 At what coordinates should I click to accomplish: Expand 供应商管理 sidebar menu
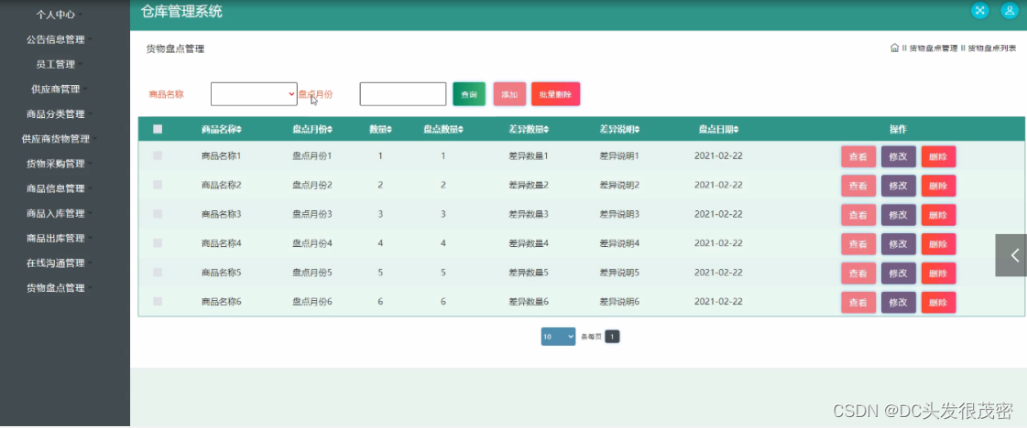[x=56, y=89]
